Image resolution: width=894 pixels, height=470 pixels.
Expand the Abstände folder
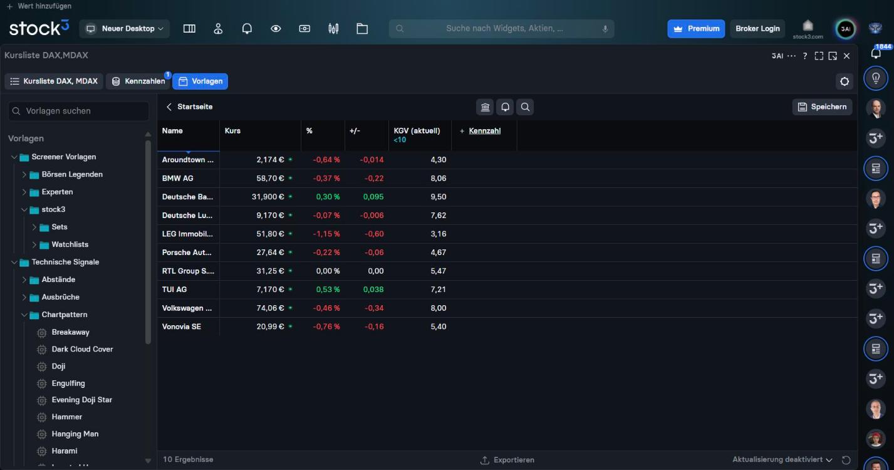click(x=24, y=280)
